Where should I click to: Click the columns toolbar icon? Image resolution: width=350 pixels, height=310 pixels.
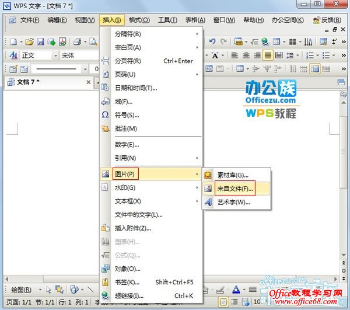pos(292,42)
